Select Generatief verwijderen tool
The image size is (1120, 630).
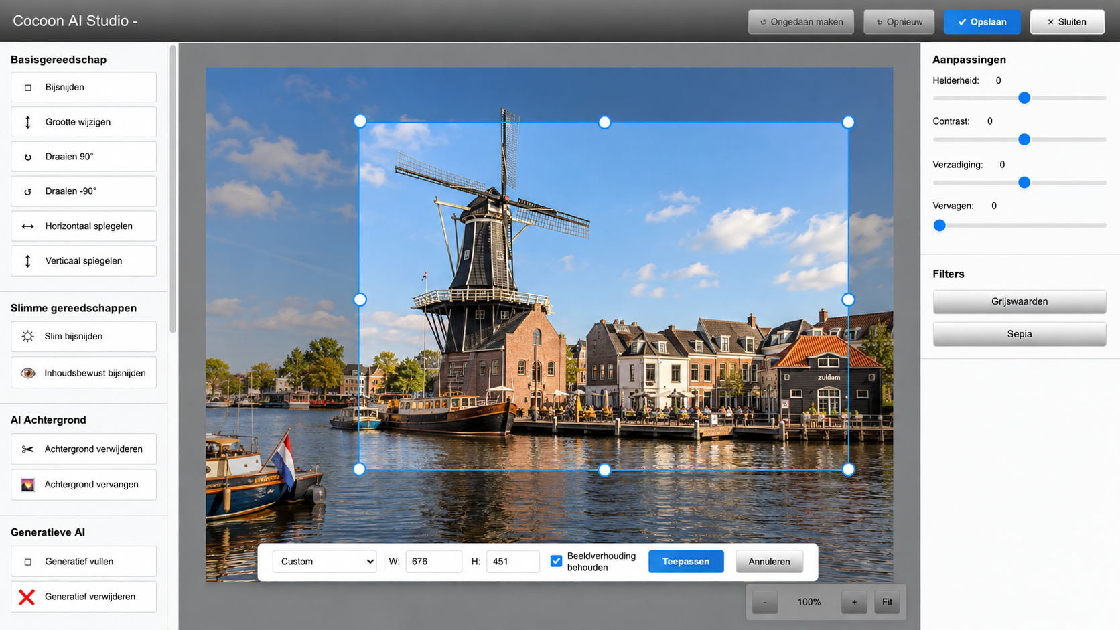tap(84, 597)
